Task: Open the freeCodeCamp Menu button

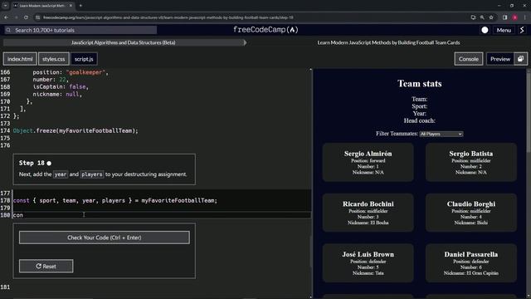Action: [x=504, y=30]
